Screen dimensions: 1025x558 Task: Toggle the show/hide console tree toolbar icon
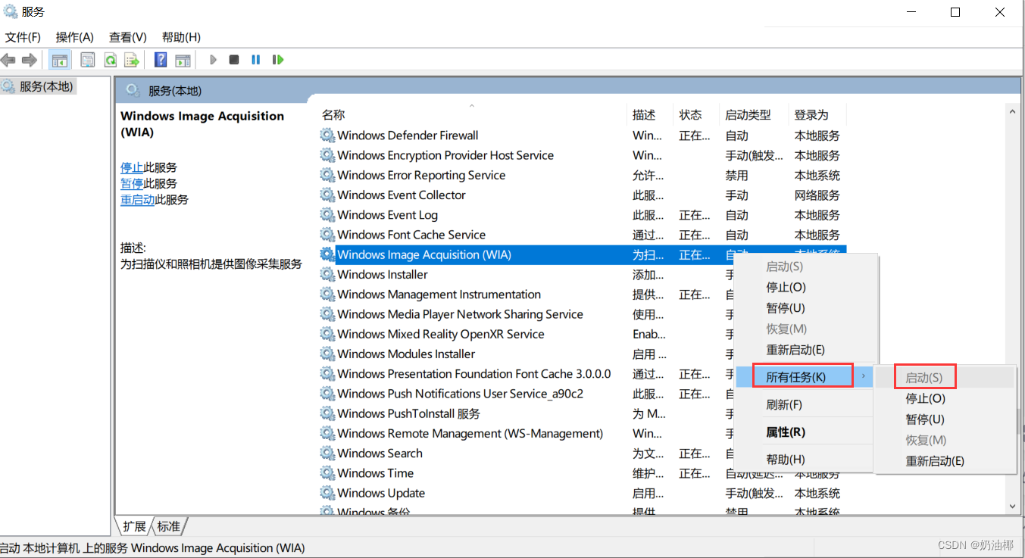click(x=59, y=60)
